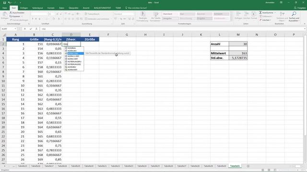Pick NORM.INV from the autocomplete list
The height and width of the screenshot is (172, 307).
(74, 51)
